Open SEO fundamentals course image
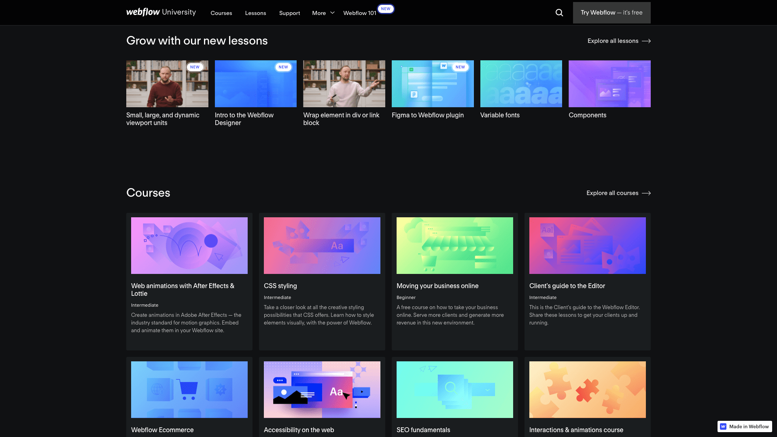 point(455,390)
